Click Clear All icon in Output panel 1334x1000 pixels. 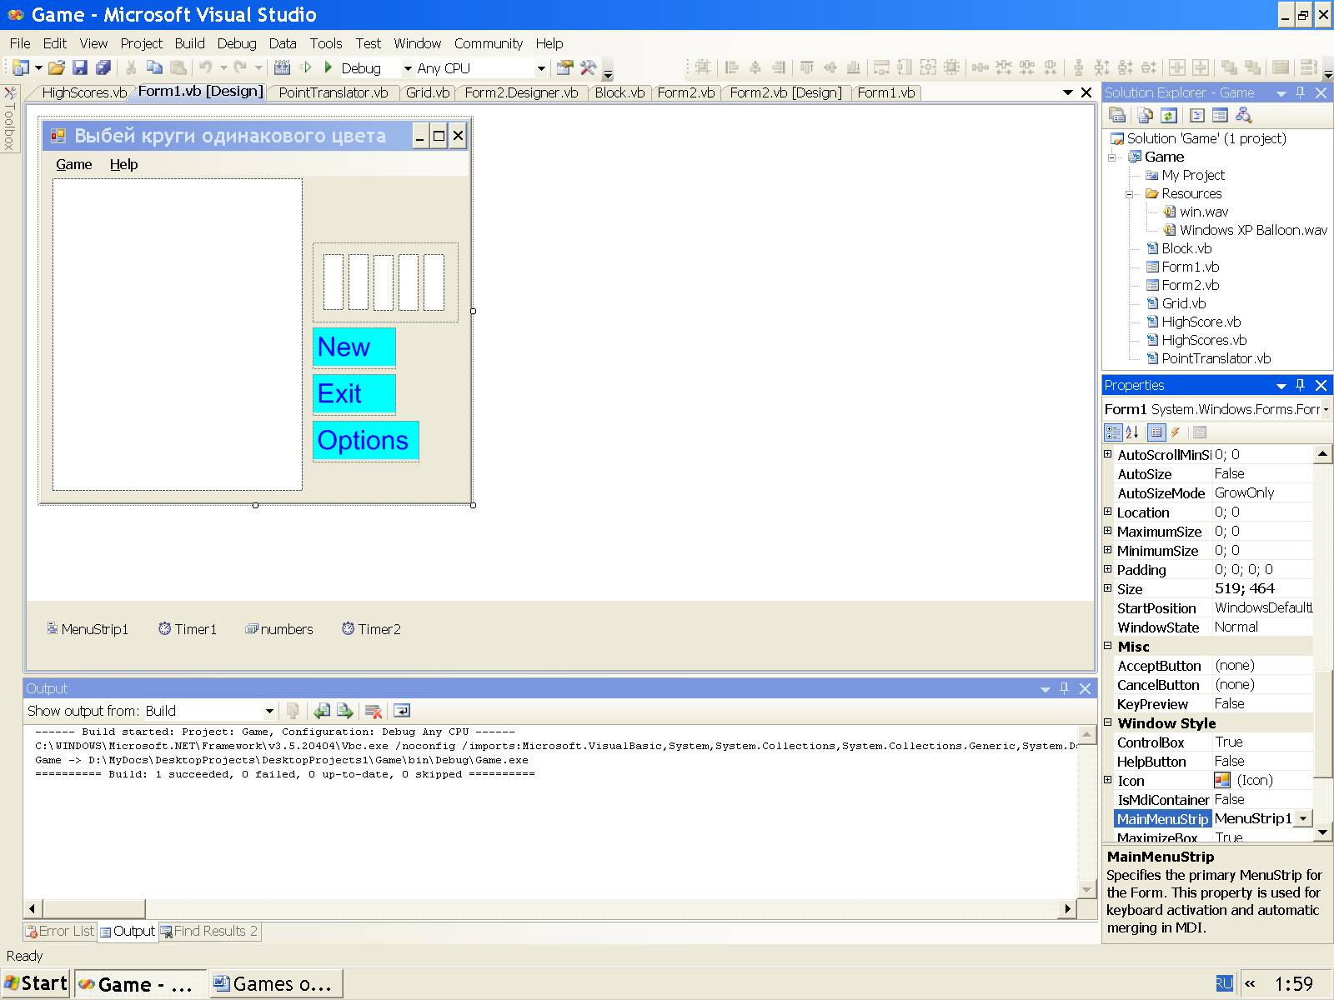(374, 711)
